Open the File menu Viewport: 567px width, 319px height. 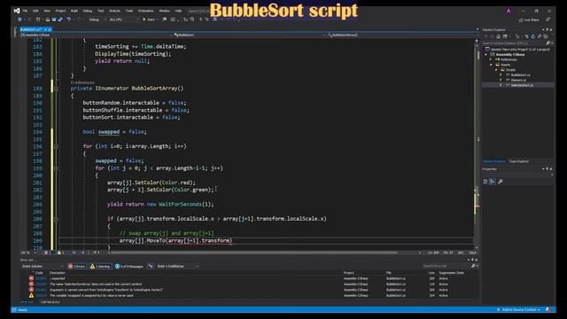pyautogui.click(x=25, y=11)
